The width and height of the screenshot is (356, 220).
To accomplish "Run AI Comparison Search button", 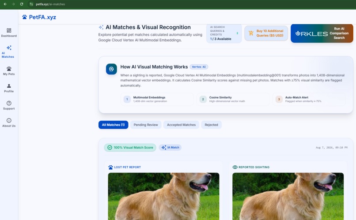I will click(x=322, y=34).
